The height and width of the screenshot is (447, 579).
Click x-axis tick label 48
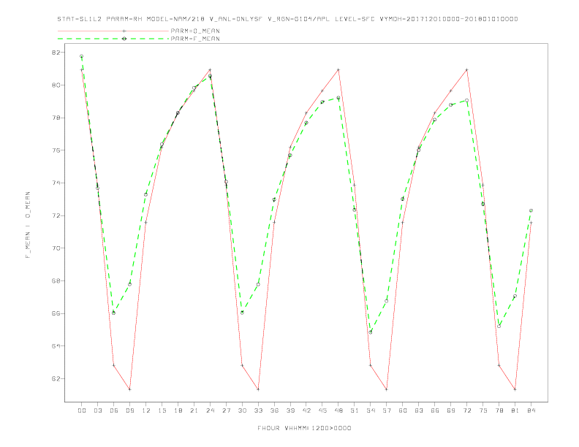click(x=338, y=410)
